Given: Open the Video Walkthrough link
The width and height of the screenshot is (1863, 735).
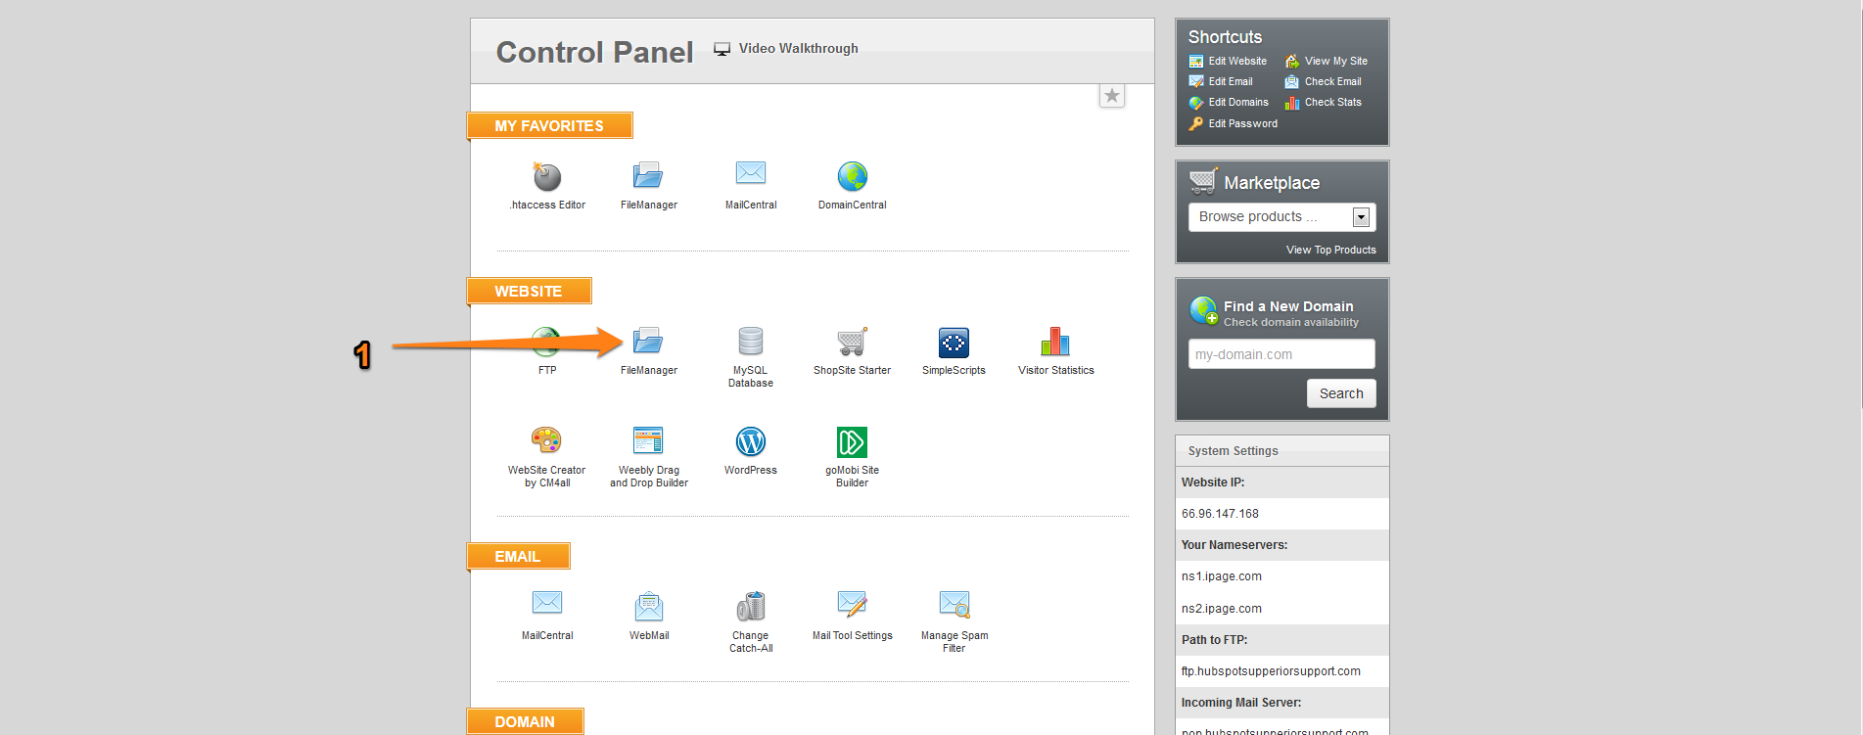Looking at the screenshot, I should (798, 49).
